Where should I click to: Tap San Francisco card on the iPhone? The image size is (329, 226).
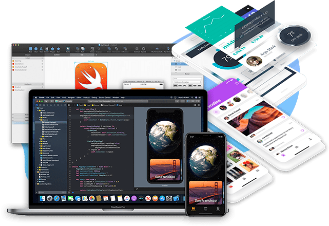206,193
